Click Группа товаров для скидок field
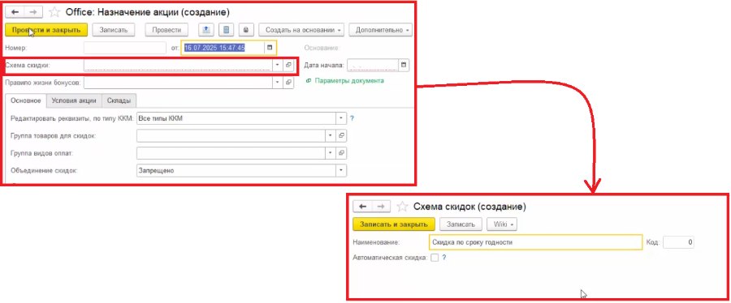Screen dimensions: 731x303 tap(231, 135)
